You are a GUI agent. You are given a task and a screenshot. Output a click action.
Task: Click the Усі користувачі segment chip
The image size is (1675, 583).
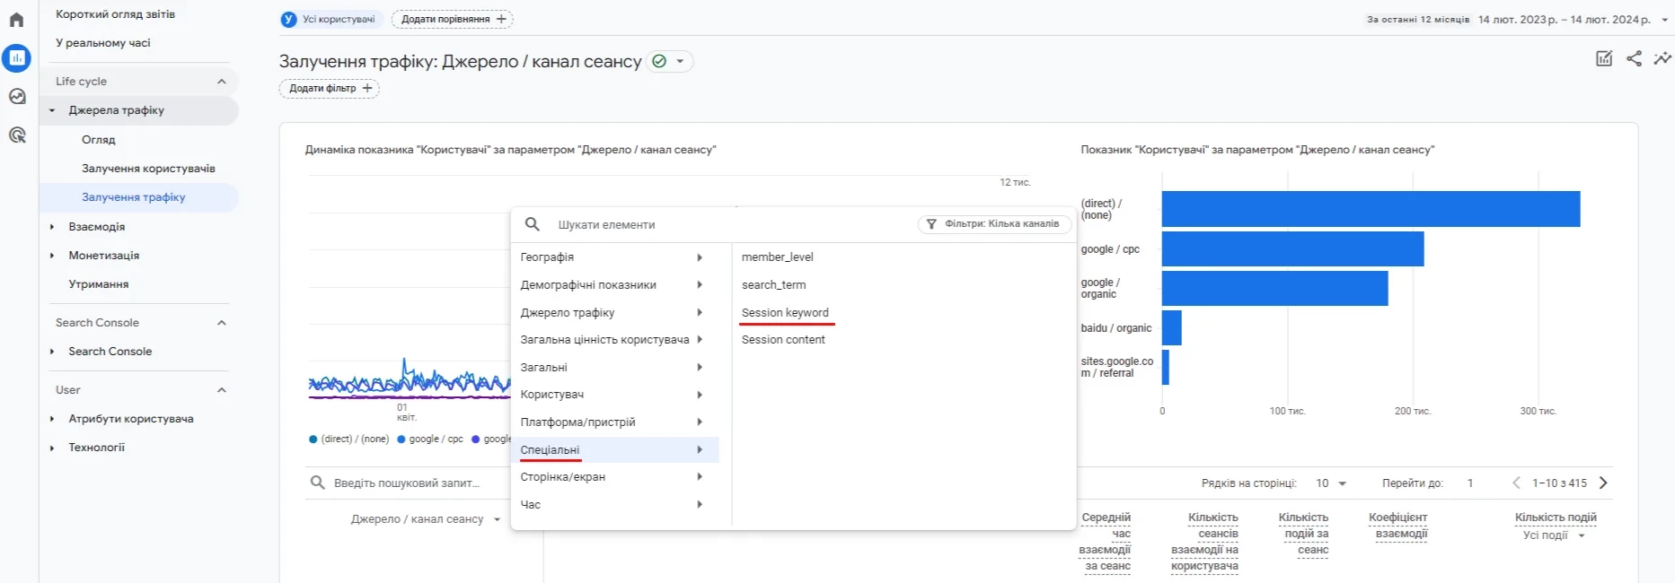[331, 19]
